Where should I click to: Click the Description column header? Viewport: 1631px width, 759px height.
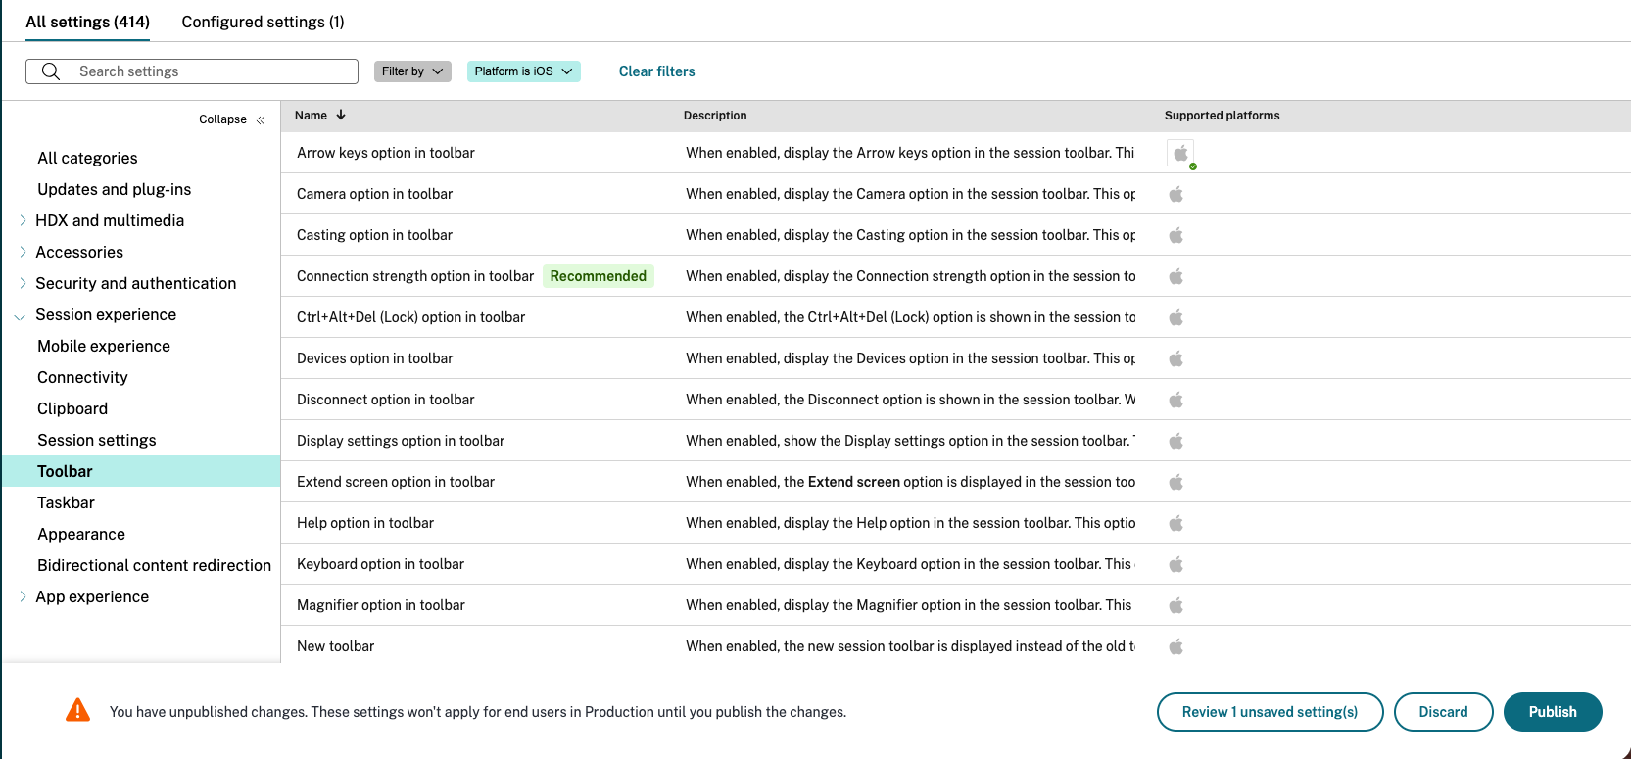[715, 116]
